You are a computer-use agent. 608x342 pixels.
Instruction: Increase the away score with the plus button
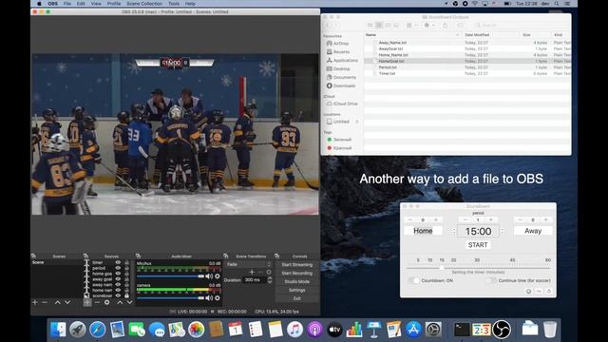pos(546,219)
